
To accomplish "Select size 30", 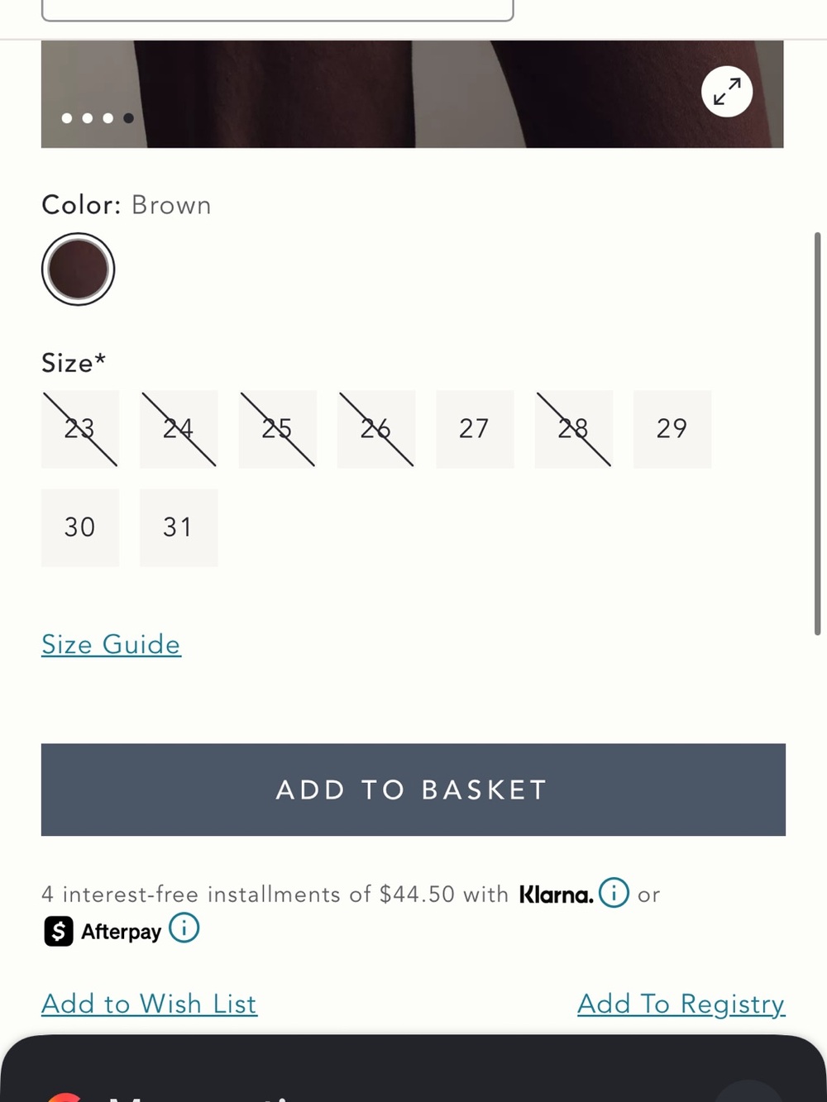I will click(x=80, y=527).
